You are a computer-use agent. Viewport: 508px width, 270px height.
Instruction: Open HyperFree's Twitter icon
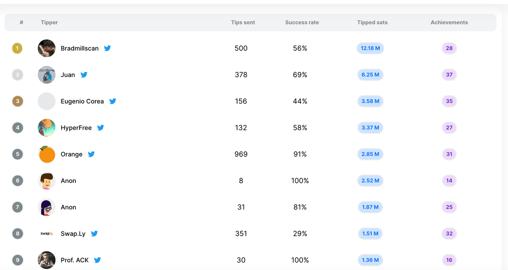(x=100, y=128)
